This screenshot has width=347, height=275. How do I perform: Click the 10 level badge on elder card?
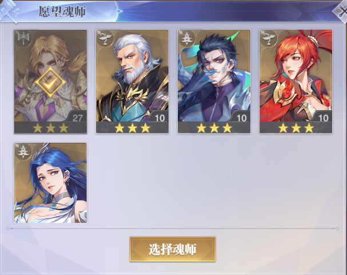tap(159, 117)
